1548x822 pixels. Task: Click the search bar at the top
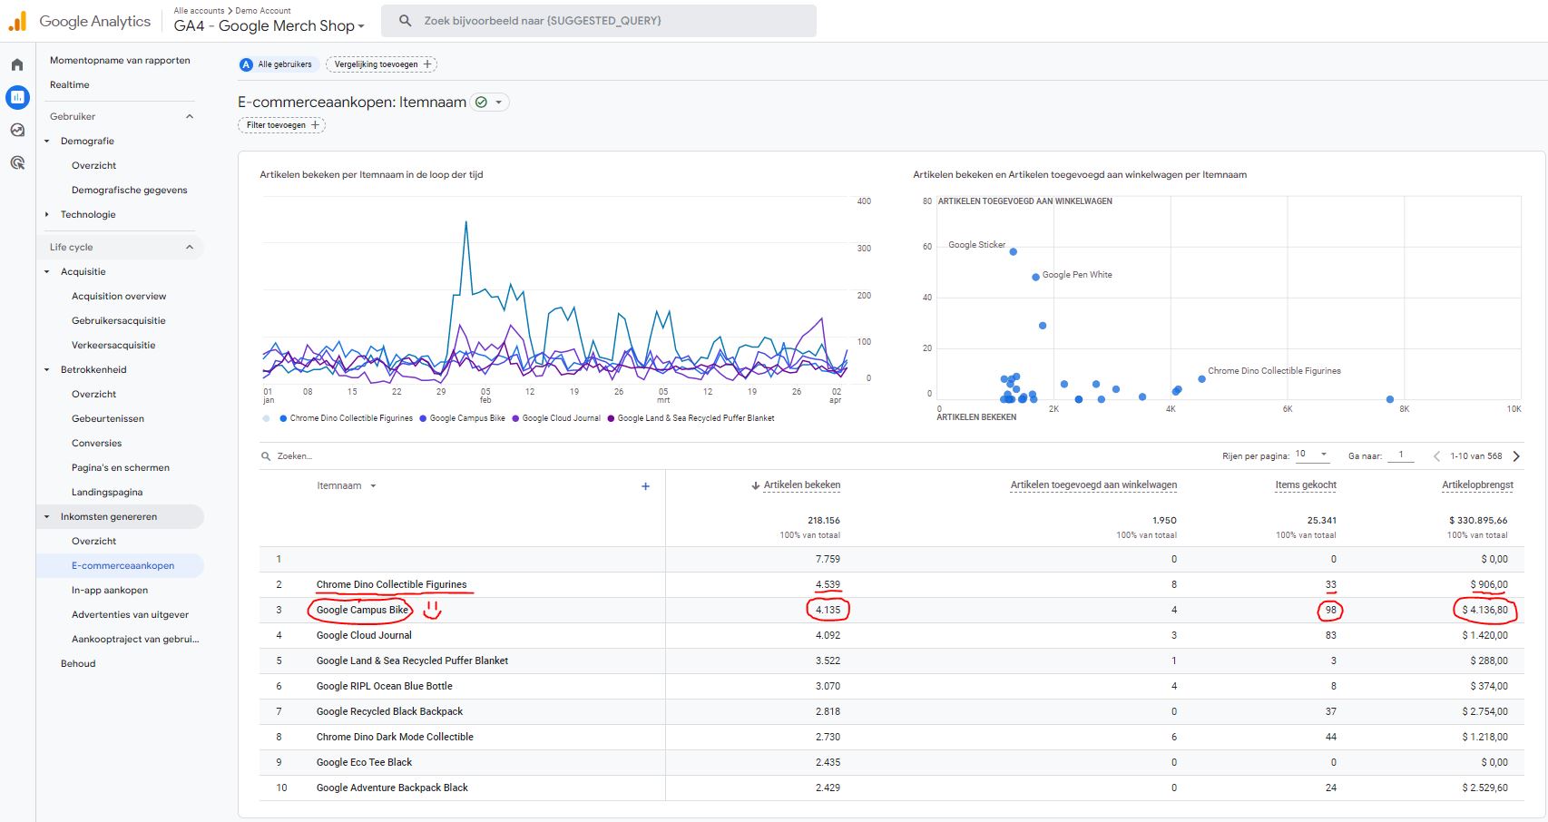599,21
